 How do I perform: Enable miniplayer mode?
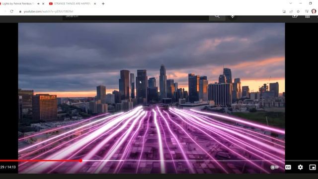[x=313, y=167]
